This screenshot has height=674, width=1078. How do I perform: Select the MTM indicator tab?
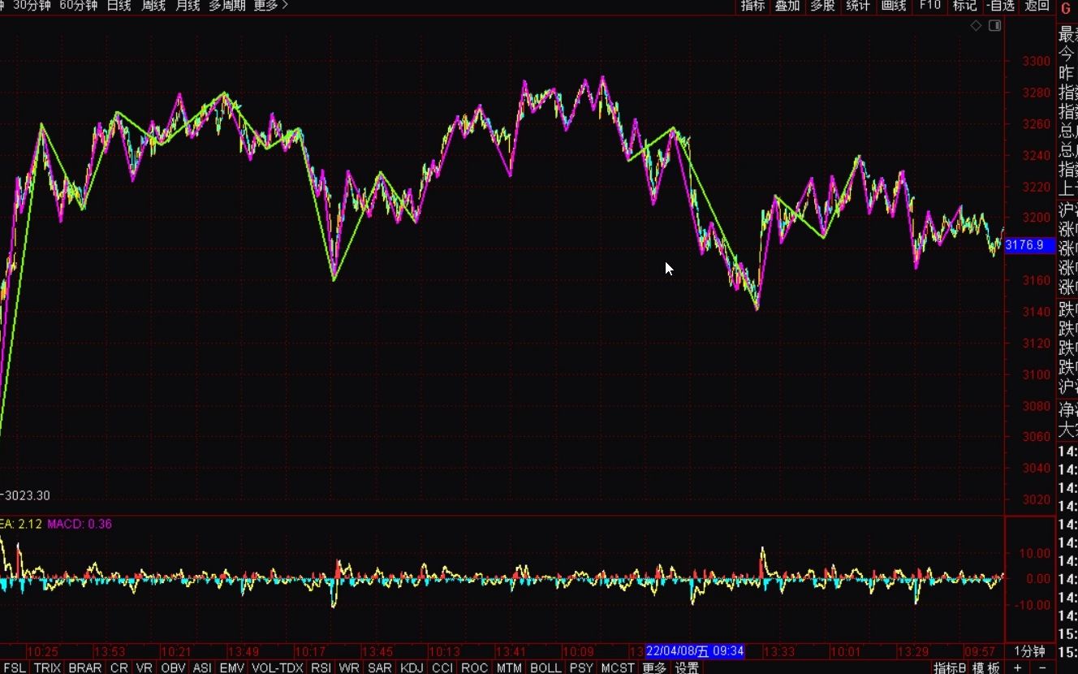[x=509, y=668]
